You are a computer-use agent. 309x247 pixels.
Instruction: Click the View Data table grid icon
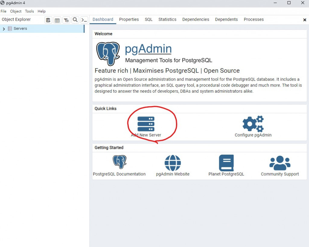(x=57, y=20)
